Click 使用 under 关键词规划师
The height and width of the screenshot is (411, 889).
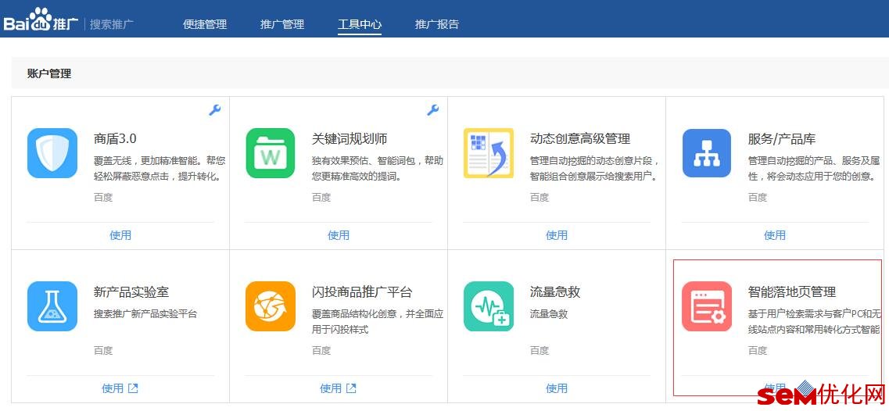click(339, 235)
